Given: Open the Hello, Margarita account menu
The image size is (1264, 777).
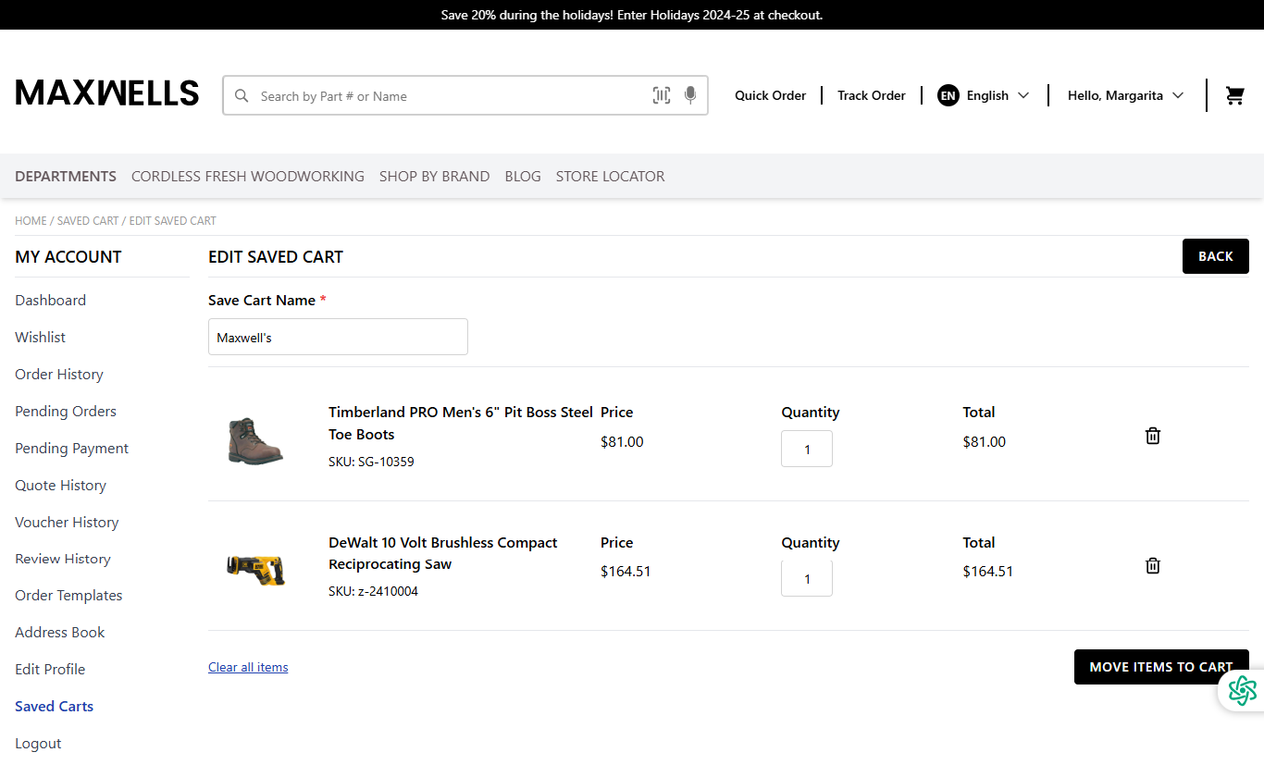Looking at the screenshot, I should pos(1125,95).
